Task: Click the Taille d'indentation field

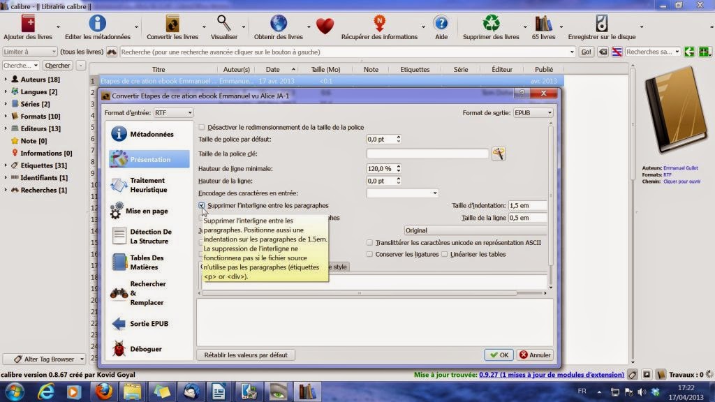Action: click(x=528, y=206)
